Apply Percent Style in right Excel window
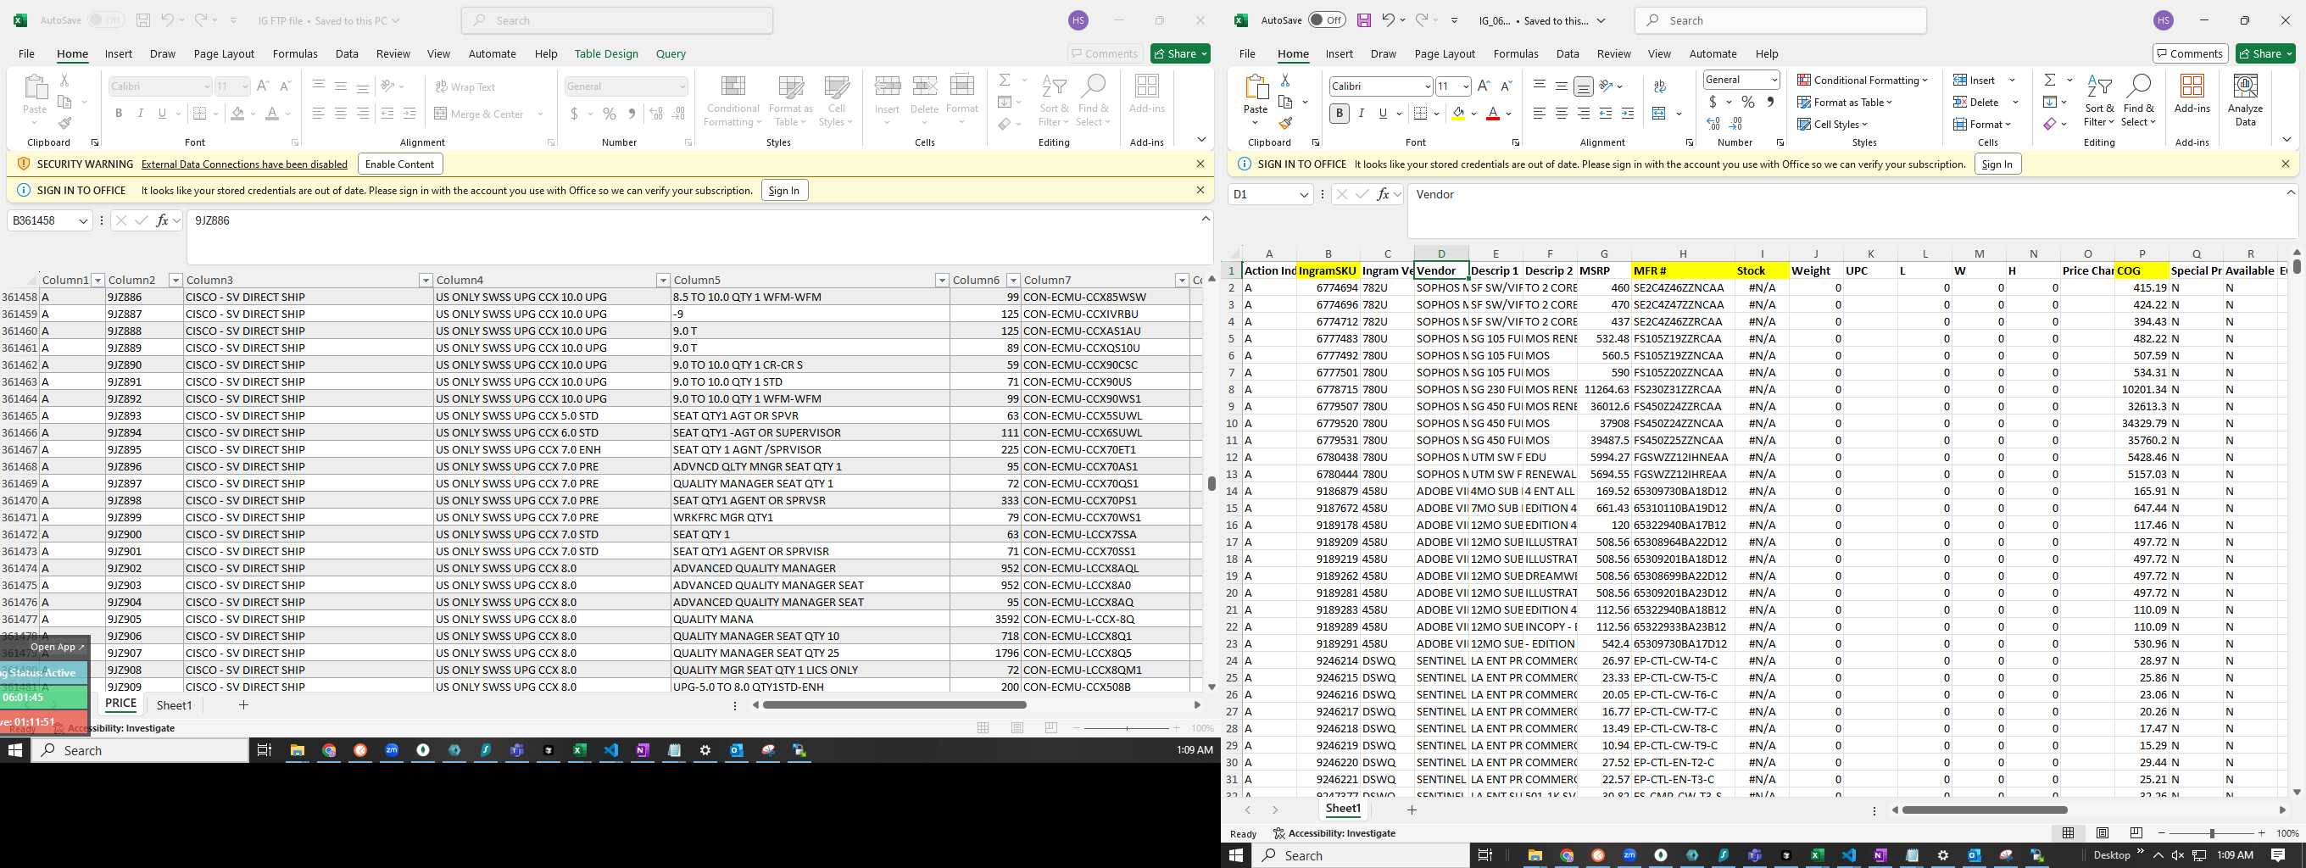The width and height of the screenshot is (2306, 868). pyautogui.click(x=1747, y=102)
